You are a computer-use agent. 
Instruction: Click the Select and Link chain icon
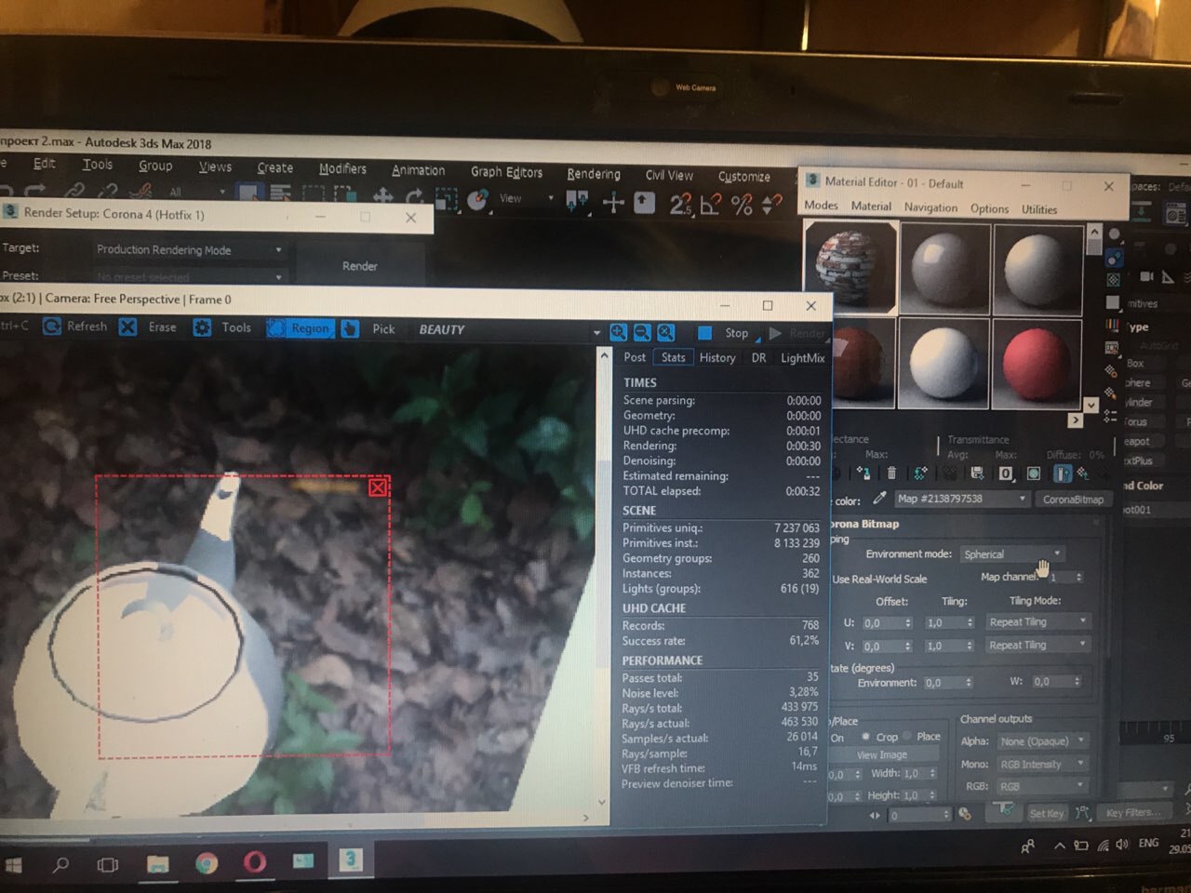(x=74, y=191)
